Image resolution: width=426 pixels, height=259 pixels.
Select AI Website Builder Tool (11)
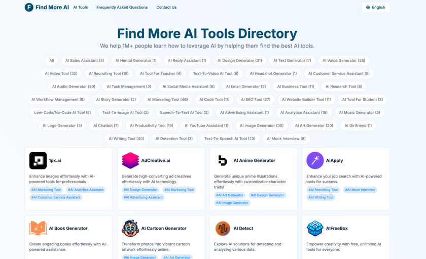(306, 100)
